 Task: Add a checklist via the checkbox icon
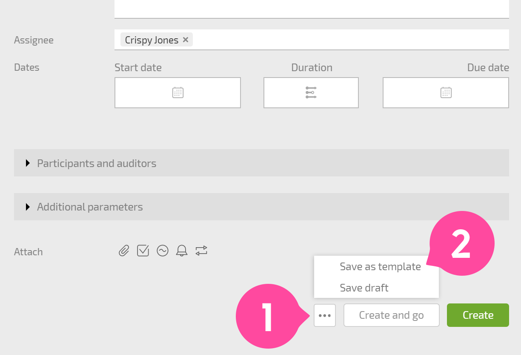pos(143,251)
